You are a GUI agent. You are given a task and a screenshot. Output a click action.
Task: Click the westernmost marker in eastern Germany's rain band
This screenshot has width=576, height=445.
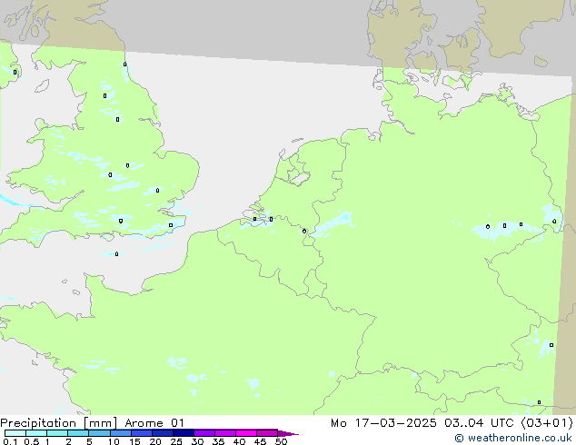[488, 226]
